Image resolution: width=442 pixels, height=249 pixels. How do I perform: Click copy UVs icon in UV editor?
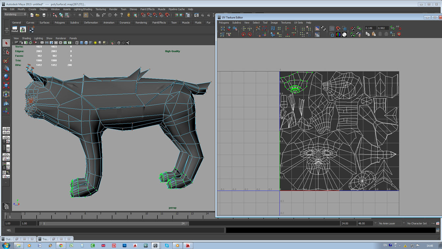tap(368, 35)
